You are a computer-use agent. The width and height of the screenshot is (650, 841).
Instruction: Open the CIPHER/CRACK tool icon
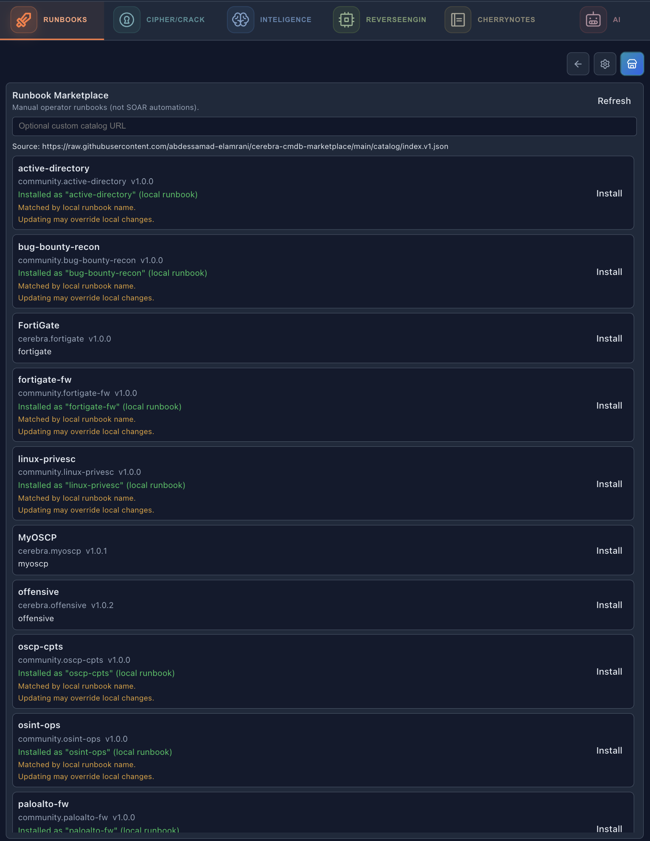126,20
